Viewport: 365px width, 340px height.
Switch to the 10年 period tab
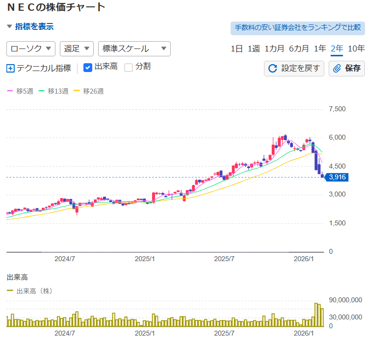click(356, 49)
